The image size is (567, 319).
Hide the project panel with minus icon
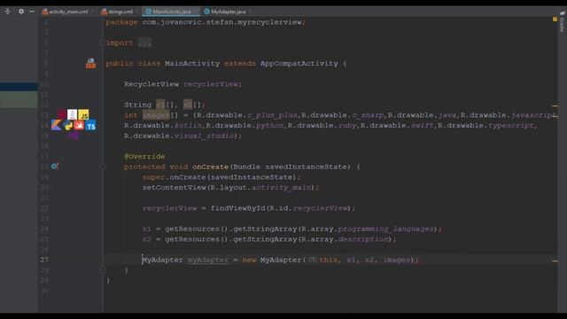(x=32, y=12)
